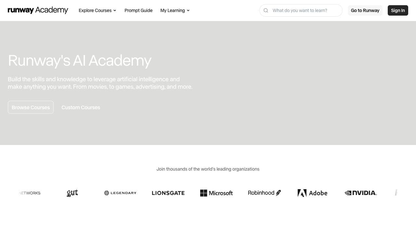416x234 pixels.
Task: Expand the My Learning menu
Action: pyautogui.click(x=175, y=10)
